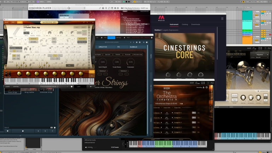
Task: Click the LEARN button in Philharmonik footer
Action: (8, 86)
